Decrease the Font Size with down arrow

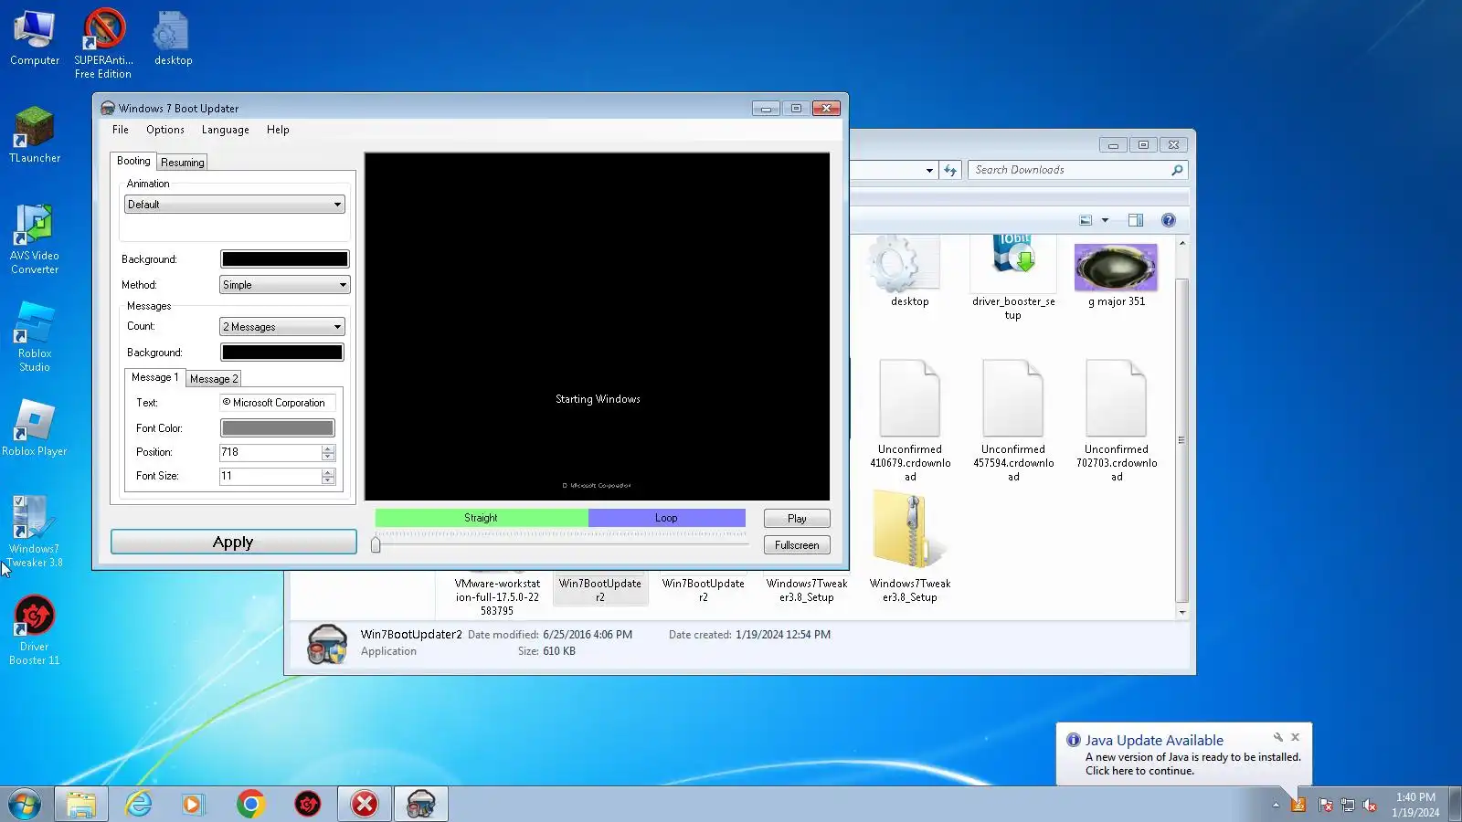328,480
